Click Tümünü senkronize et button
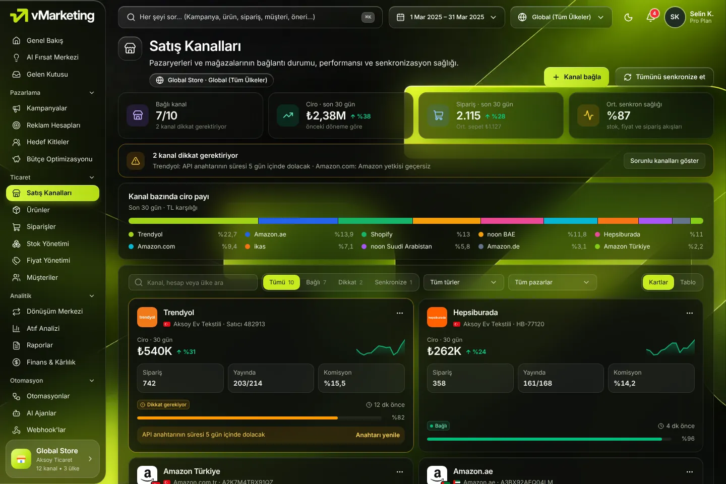This screenshot has width=726, height=484. (x=664, y=77)
